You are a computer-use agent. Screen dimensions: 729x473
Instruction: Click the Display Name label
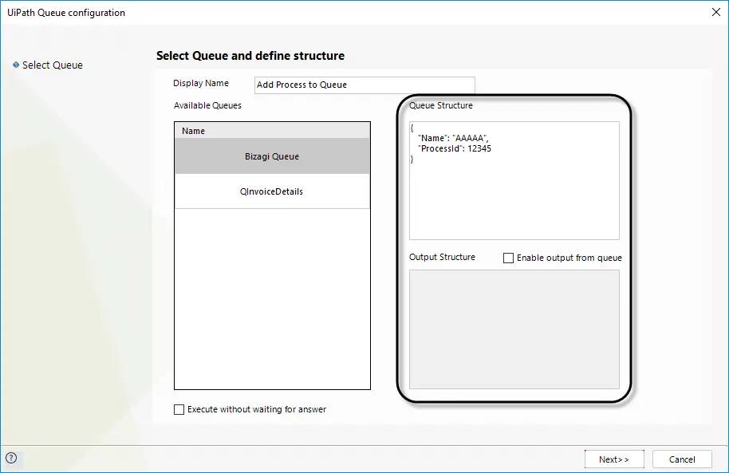click(201, 83)
